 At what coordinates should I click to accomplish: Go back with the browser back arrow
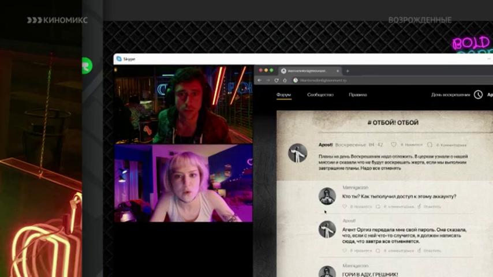pos(259,80)
